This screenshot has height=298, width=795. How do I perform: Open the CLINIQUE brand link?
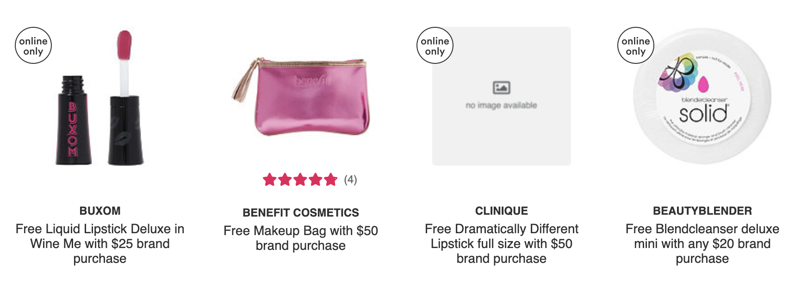coord(502,211)
